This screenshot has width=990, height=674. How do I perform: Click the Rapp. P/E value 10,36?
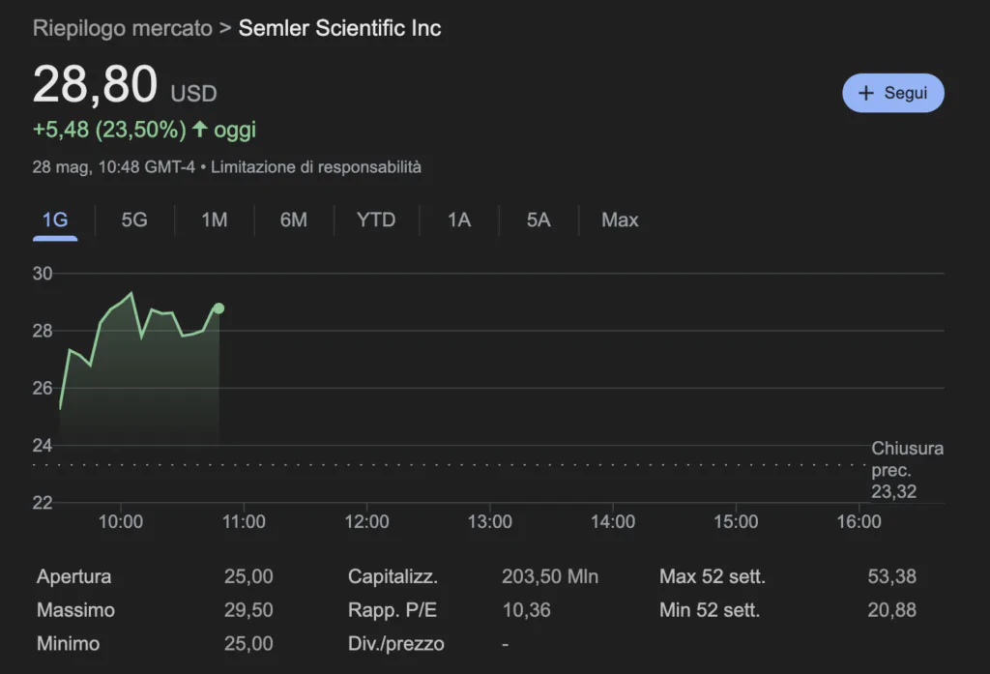[527, 610]
